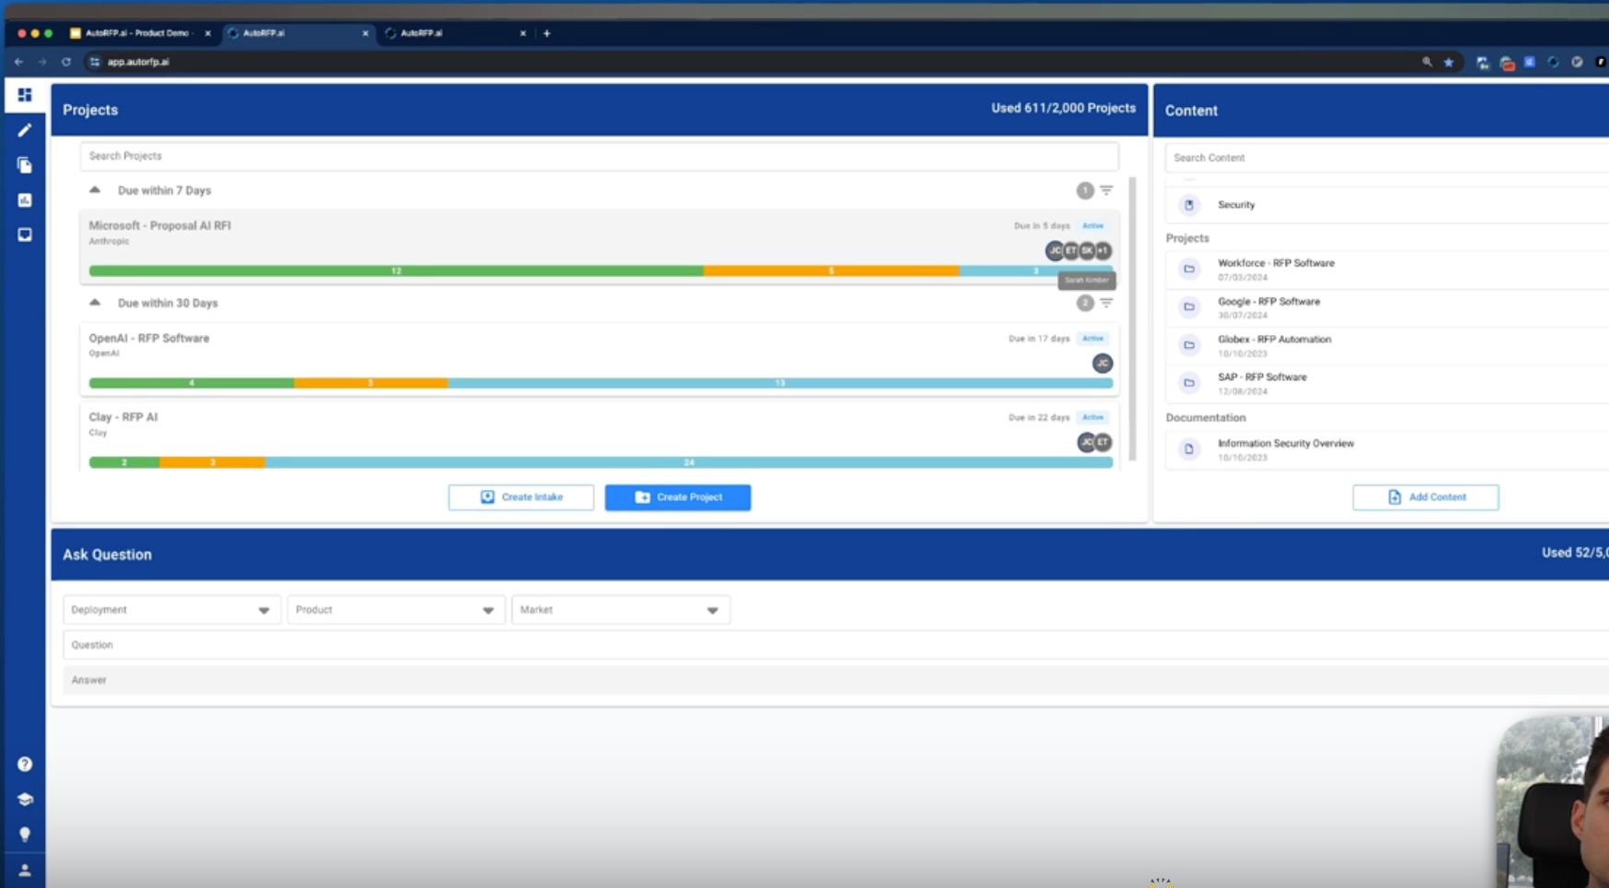Screen dimensions: 1609x888
Task: Click the folder icon beside SAP - RFP Software
Action: pos(1189,383)
